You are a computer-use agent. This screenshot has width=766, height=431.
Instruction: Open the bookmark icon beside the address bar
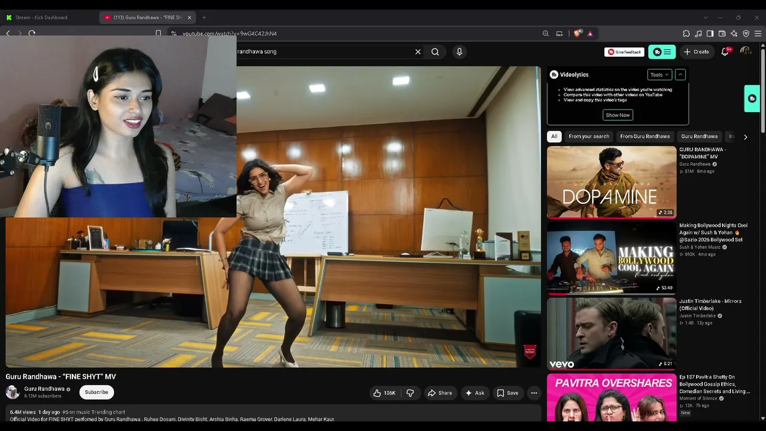coord(158,34)
